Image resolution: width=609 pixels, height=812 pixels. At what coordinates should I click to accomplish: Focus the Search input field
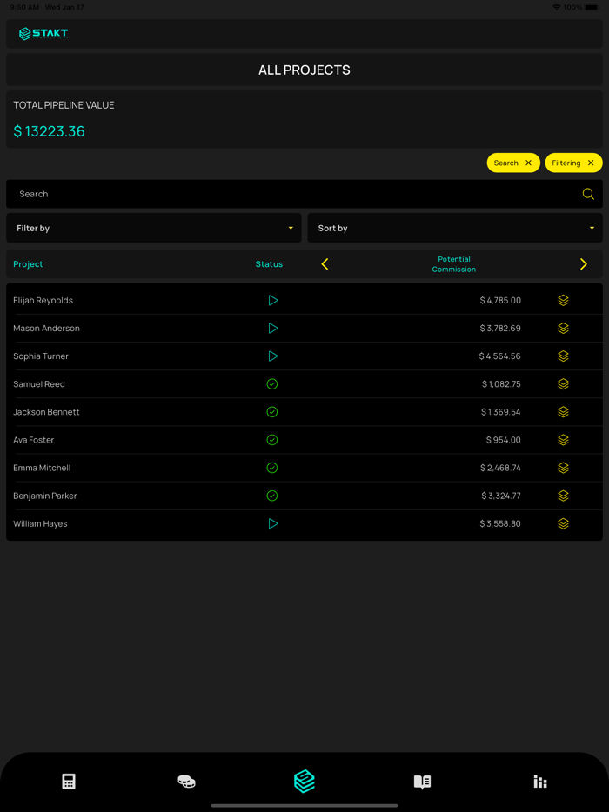point(304,194)
